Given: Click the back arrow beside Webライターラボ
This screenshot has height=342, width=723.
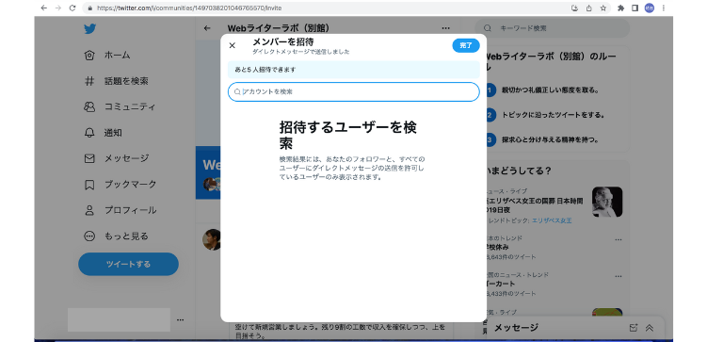Looking at the screenshot, I should click(207, 28).
